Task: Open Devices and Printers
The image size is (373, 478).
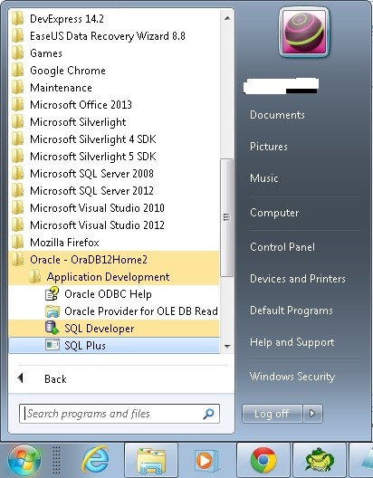Action: 298,279
